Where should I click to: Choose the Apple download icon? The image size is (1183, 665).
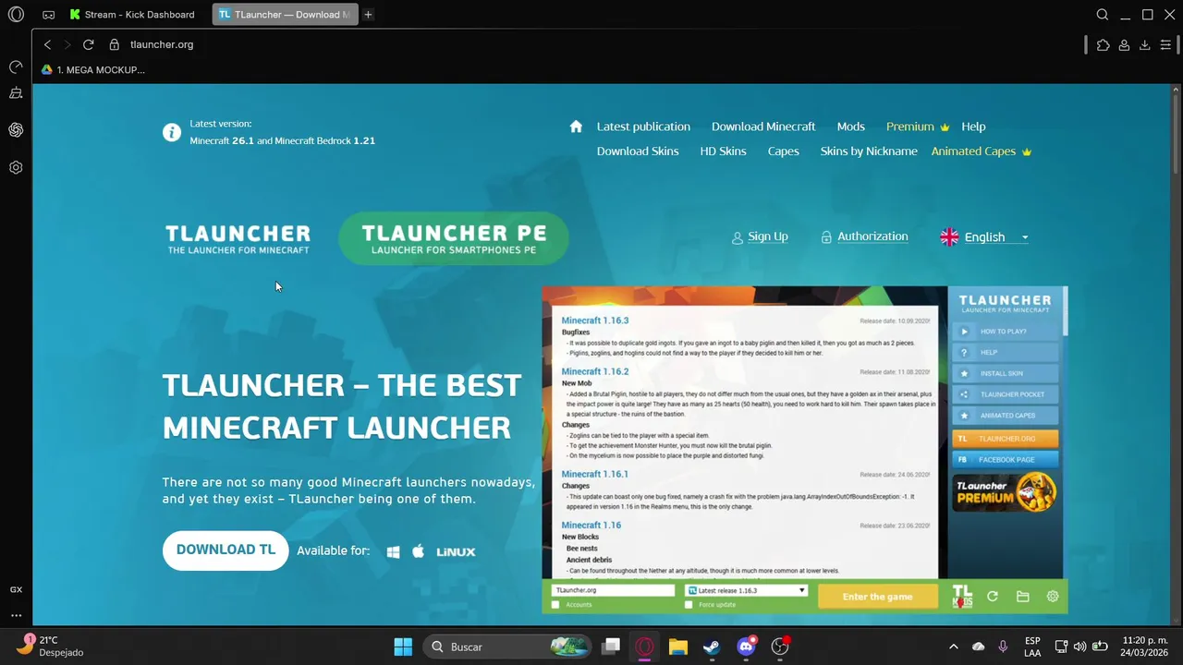(x=418, y=550)
